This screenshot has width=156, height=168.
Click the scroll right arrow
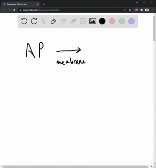[151, 167]
